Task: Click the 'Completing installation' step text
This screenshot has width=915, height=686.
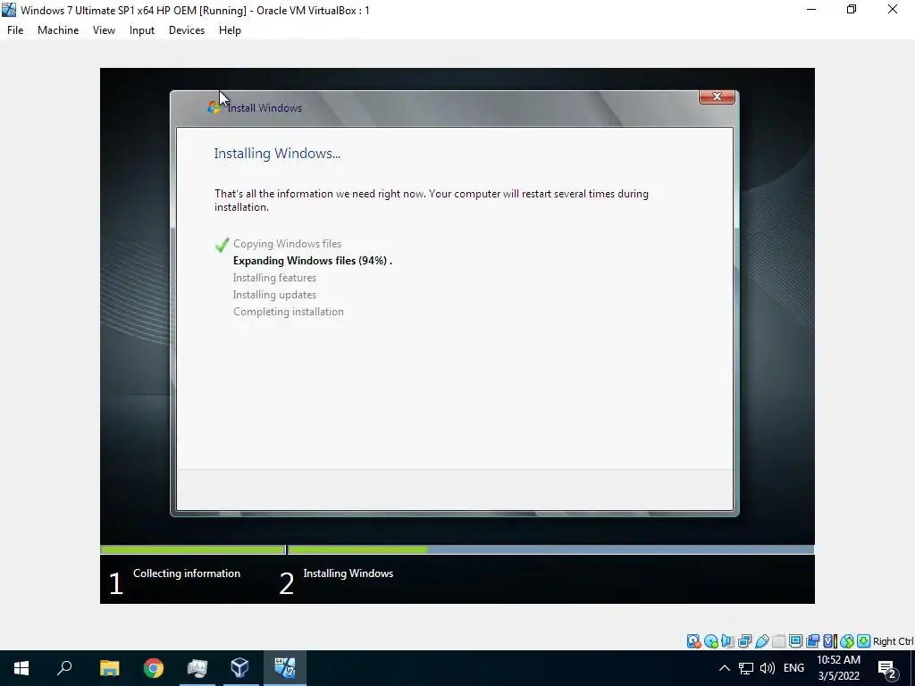Action: (x=289, y=312)
